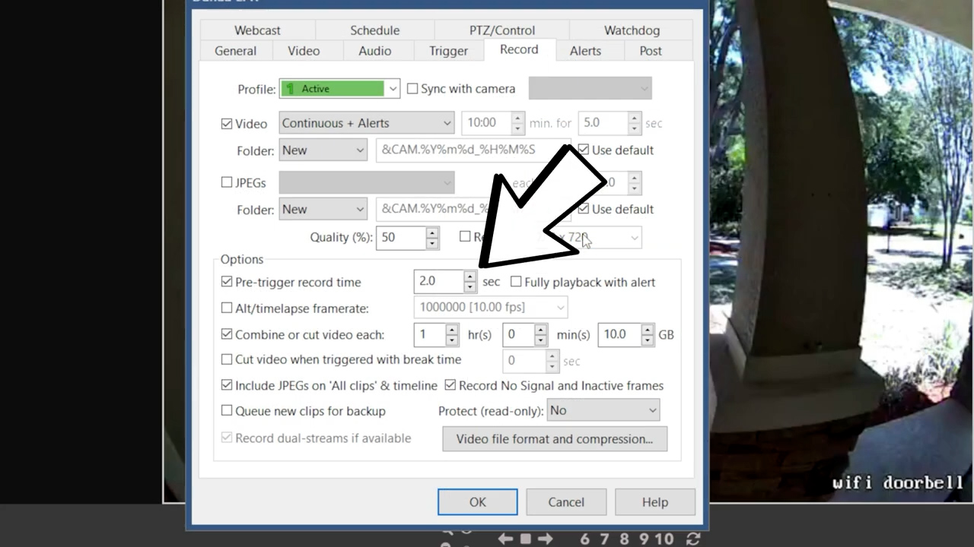974x547 pixels.
Task: Toggle the Sync with camera checkbox
Action: tap(412, 89)
